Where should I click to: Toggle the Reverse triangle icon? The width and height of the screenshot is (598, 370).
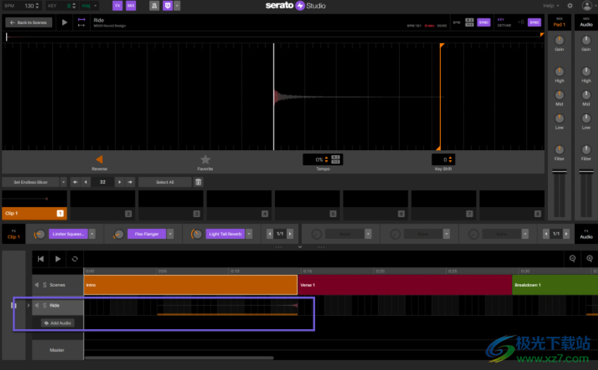(99, 159)
